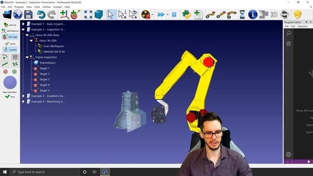Click Add Reference in the left panel
The width and height of the screenshot is (313, 176).
click(10, 31)
